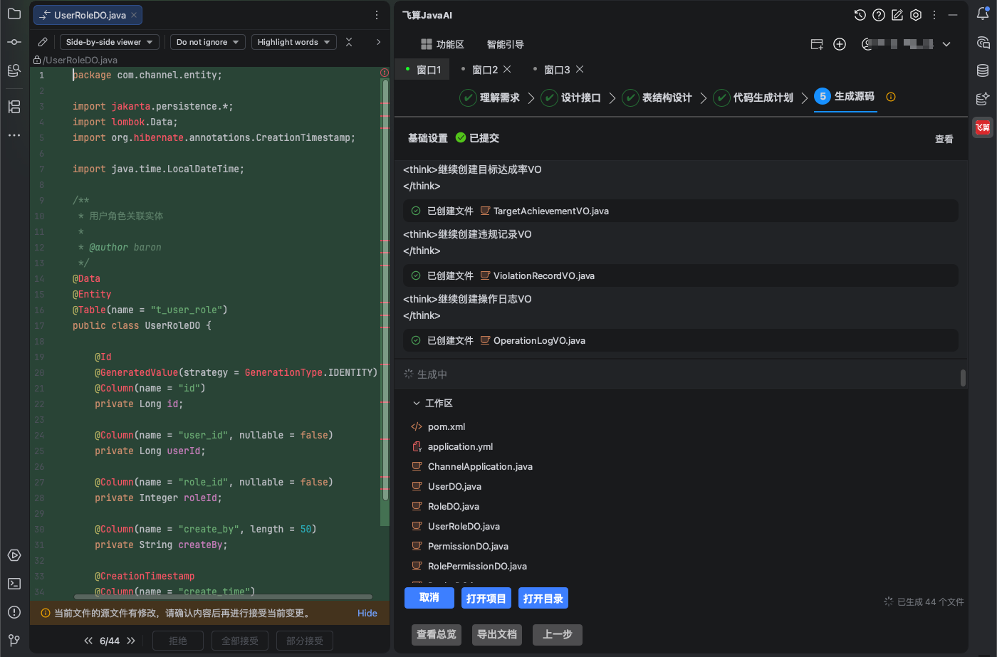Image resolution: width=997 pixels, height=657 pixels.
Task: Close the 窗口2 tab
Action: (507, 69)
